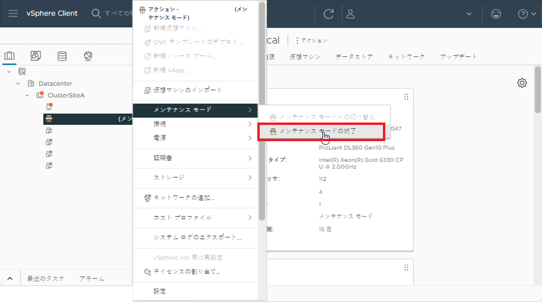Select the vCenter root node icon
This screenshot has width=542, height=302.
pyautogui.click(x=22, y=71)
